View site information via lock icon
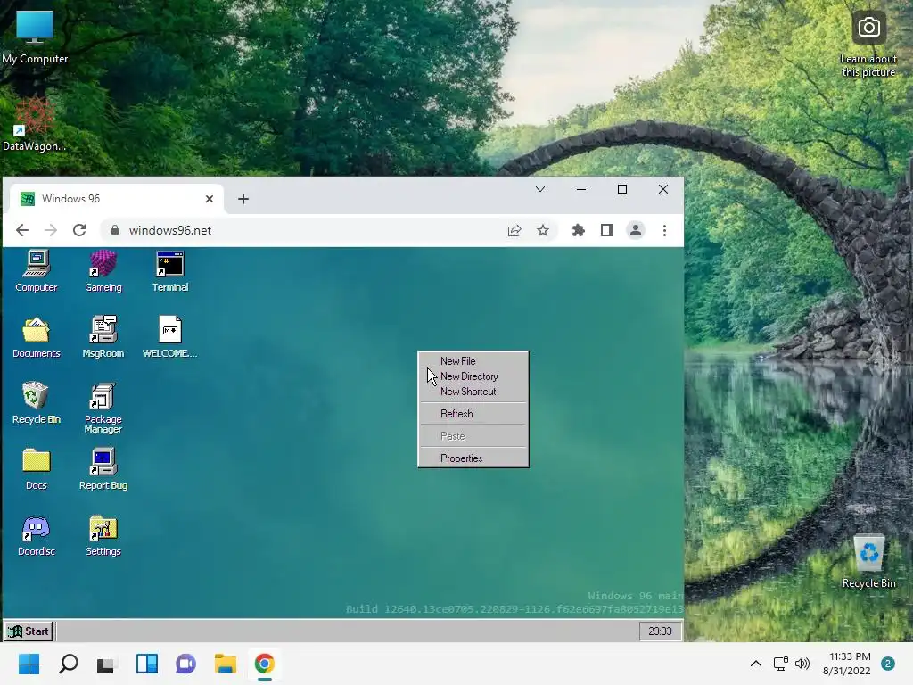This screenshot has width=913, height=685. point(115,230)
